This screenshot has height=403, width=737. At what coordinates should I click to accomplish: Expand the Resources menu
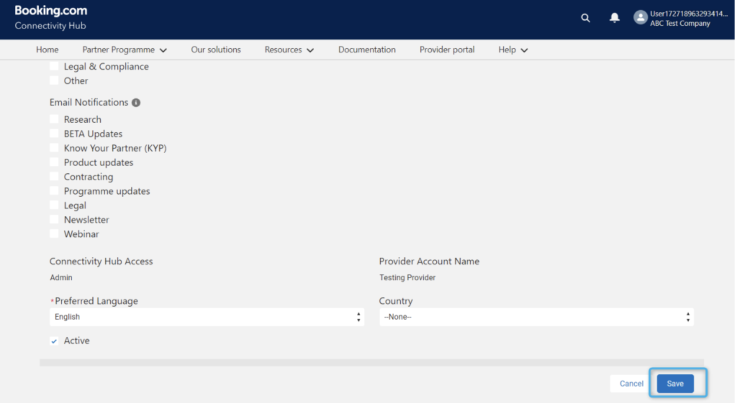point(289,50)
